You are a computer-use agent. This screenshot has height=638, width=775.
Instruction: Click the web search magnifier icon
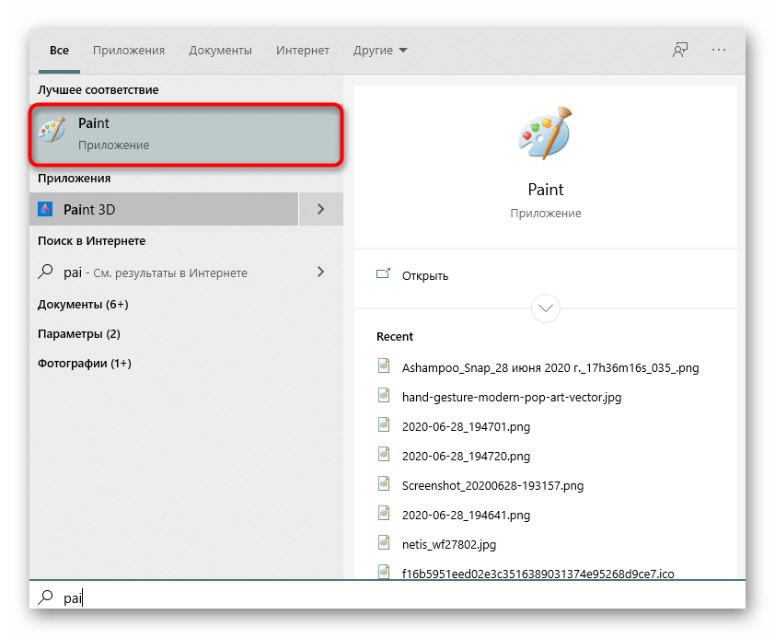point(46,273)
